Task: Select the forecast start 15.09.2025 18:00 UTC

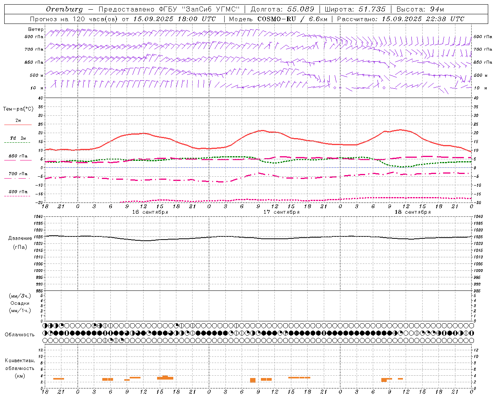Action: click(175, 19)
